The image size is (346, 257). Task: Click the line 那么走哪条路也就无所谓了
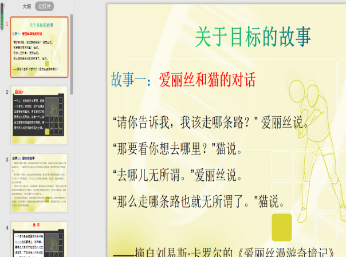[x=198, y=201]
